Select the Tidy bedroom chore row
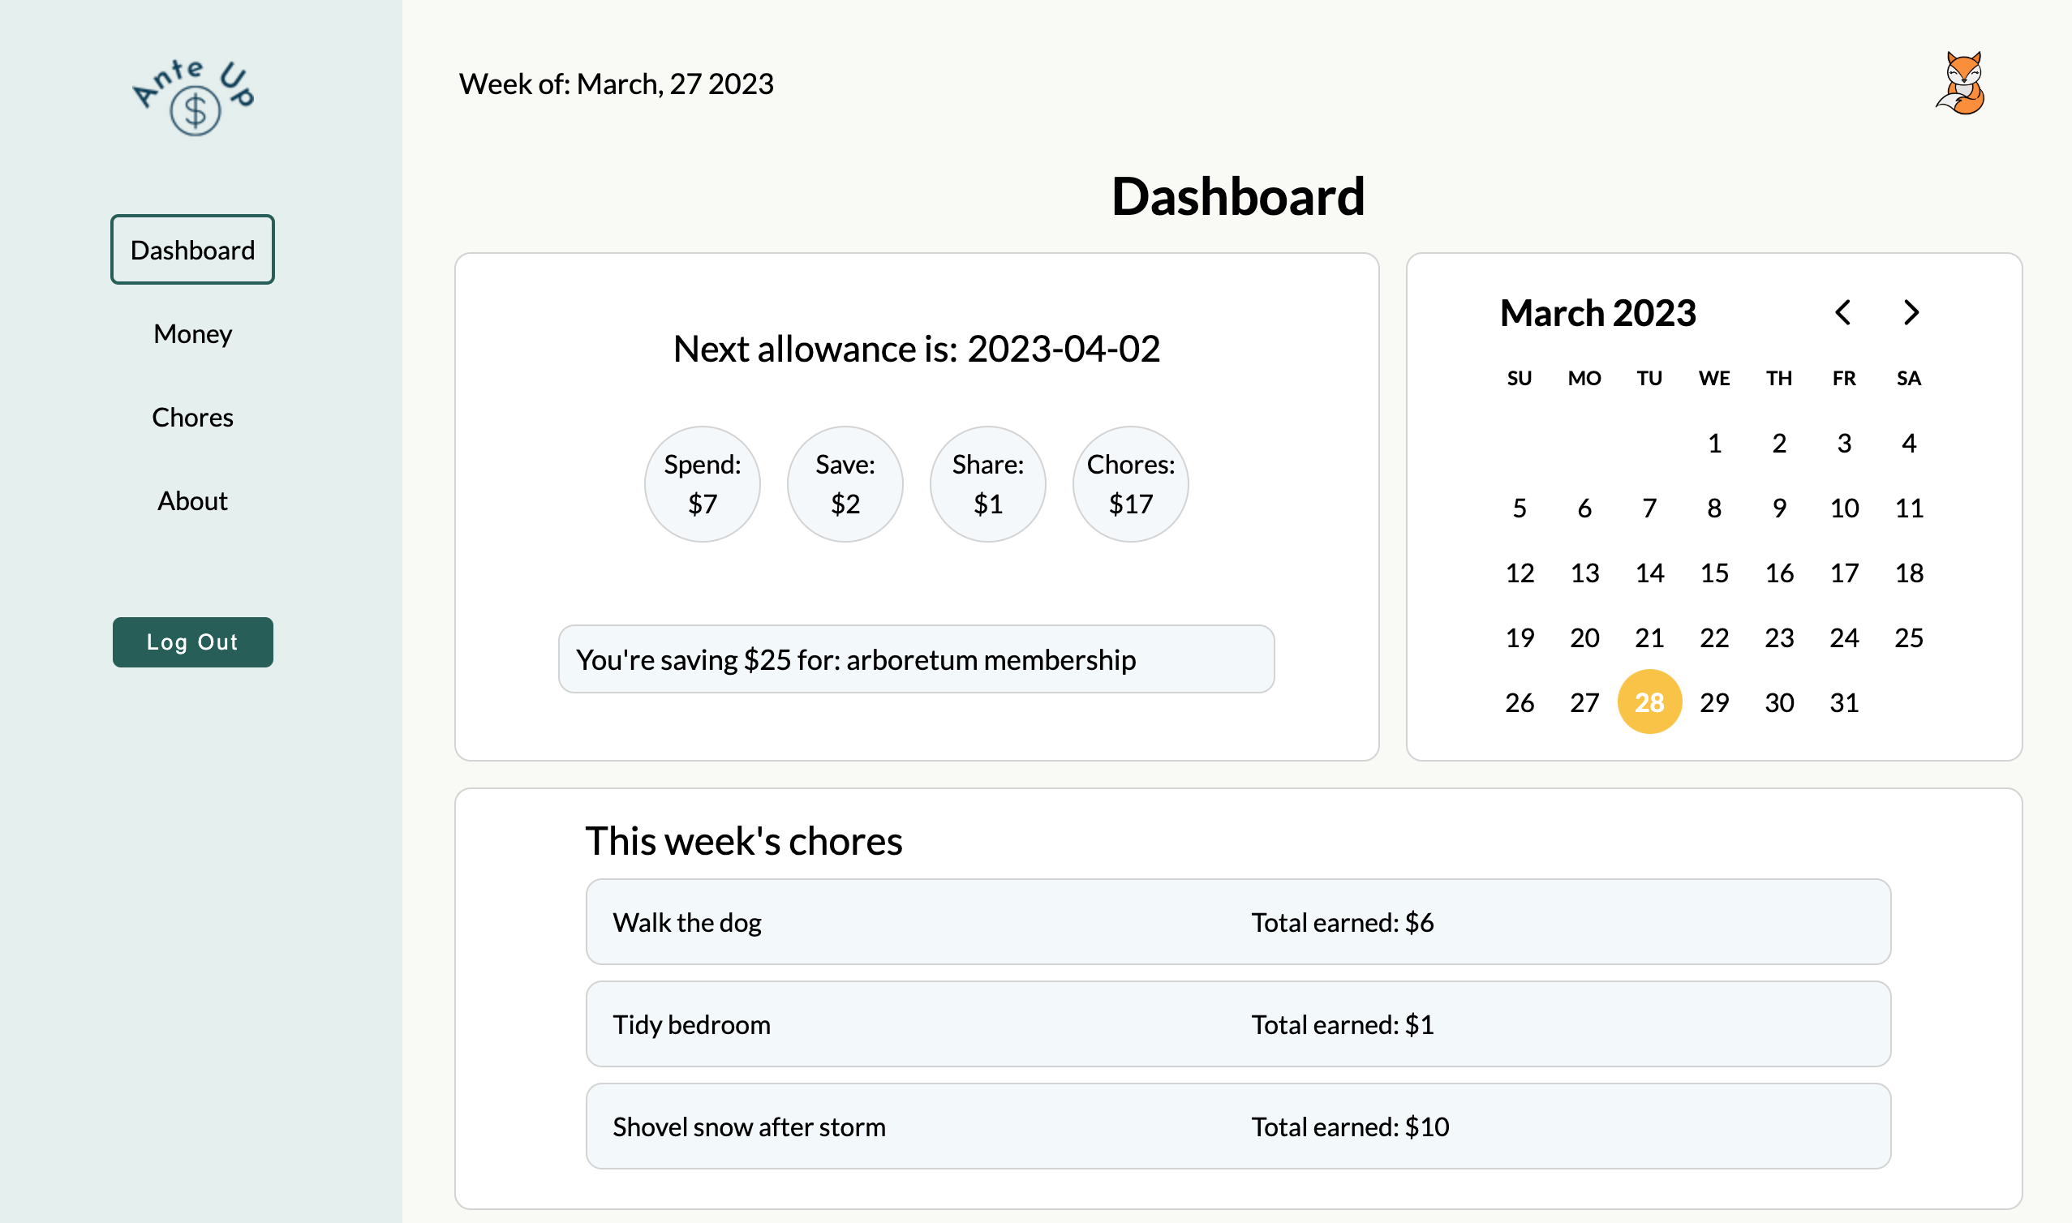This screenshot has height=1223, width=2072. tap(1238, 1023)
